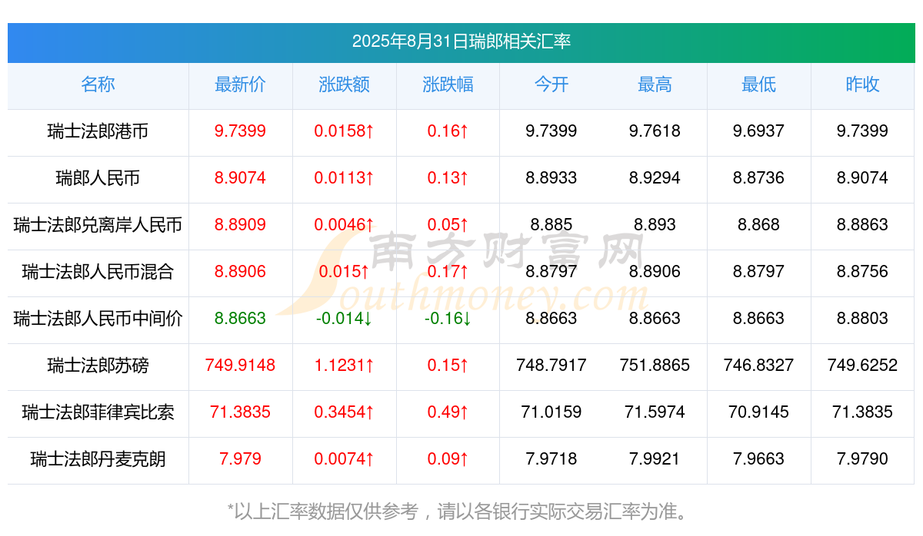Click latest price 8.8906 in red
Image resolution: width=923 pixels, height=536 pixels.
[x=240, y=272]
